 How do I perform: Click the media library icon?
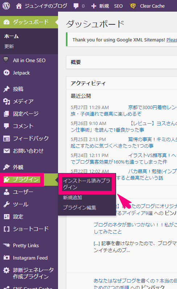pyautogui.click(x=7, y=101)
